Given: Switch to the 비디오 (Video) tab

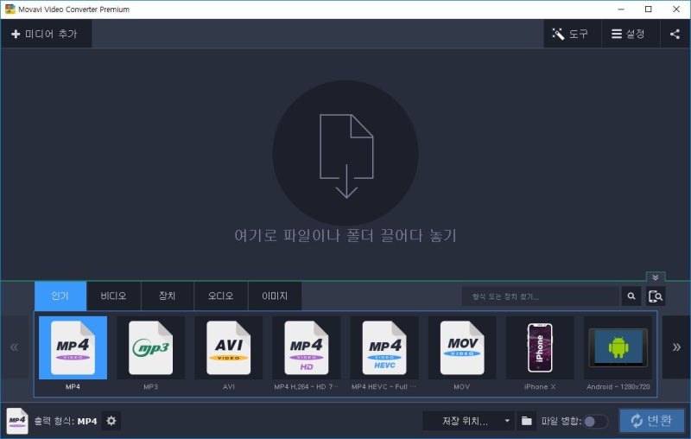Looking at the screenshot, I should 114,296.
